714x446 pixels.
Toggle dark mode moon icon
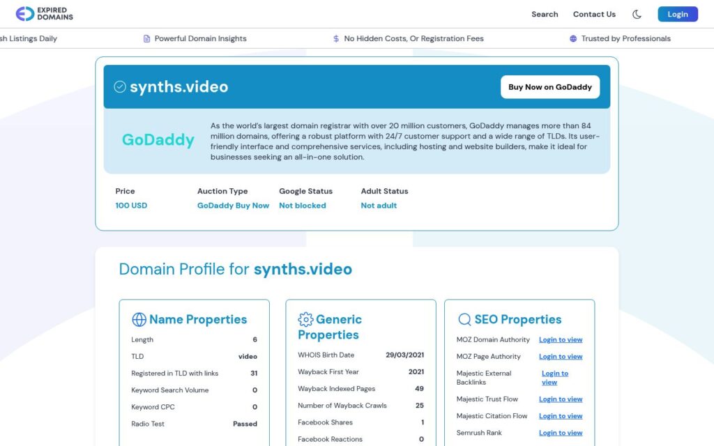point(637,14)
